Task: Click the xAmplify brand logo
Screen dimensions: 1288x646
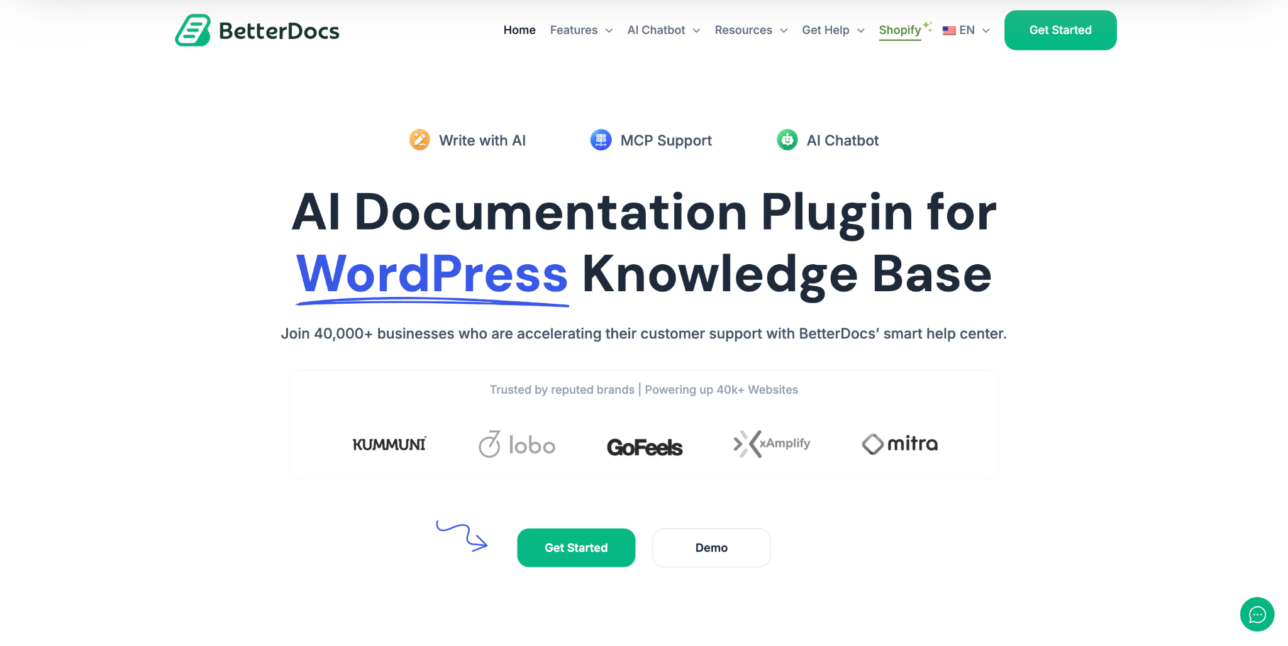Action: tap(772, 443)
